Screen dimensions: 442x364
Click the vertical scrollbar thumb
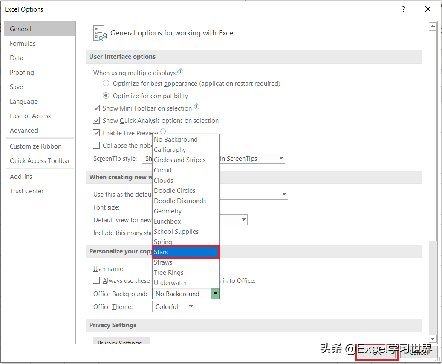pos(433,135)
